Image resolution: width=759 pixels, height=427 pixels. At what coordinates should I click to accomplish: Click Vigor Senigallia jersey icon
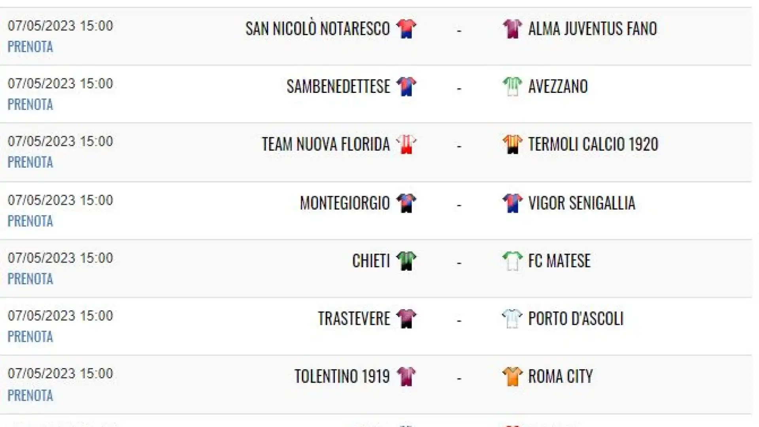pos(512,203)
